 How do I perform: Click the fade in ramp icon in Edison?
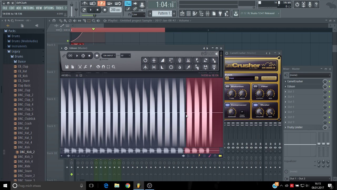click(162, 60)
